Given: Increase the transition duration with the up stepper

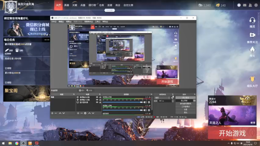Looking at the screenshot, I should 173,100.
